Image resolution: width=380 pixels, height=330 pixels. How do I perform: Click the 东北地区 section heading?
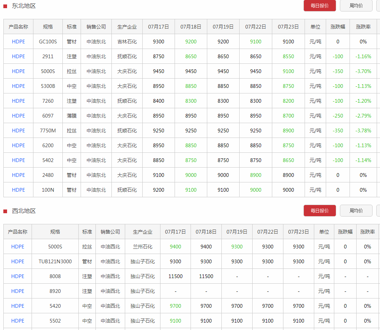(x=24, y=6)
